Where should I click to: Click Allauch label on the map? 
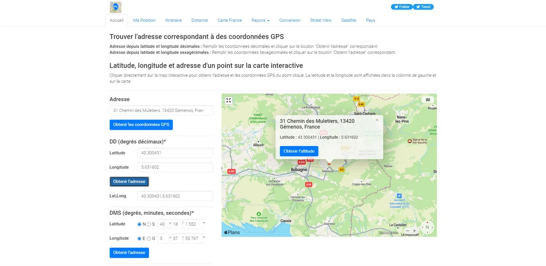[258, 145]
